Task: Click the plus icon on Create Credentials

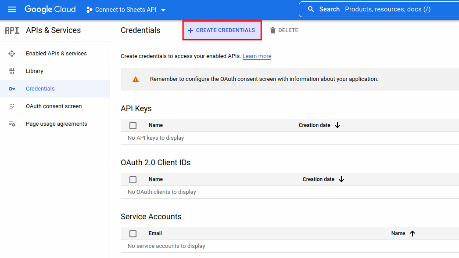Action: coord(190,30)
